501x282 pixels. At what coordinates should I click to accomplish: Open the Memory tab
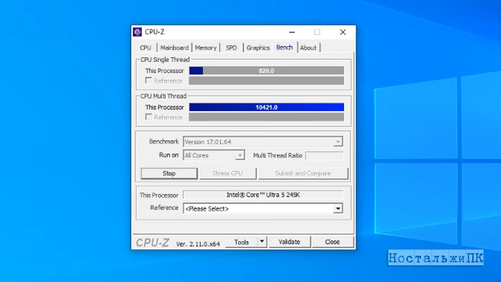tap(205, 48)
